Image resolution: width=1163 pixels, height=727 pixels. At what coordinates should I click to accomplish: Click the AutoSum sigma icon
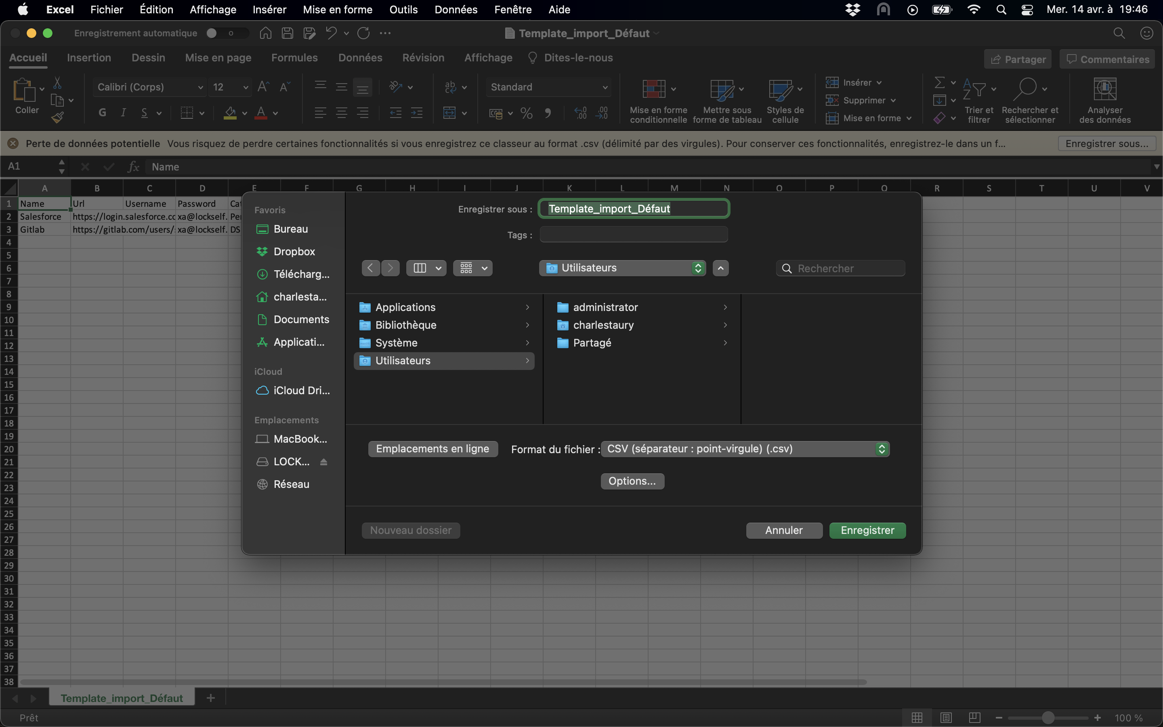940,83
